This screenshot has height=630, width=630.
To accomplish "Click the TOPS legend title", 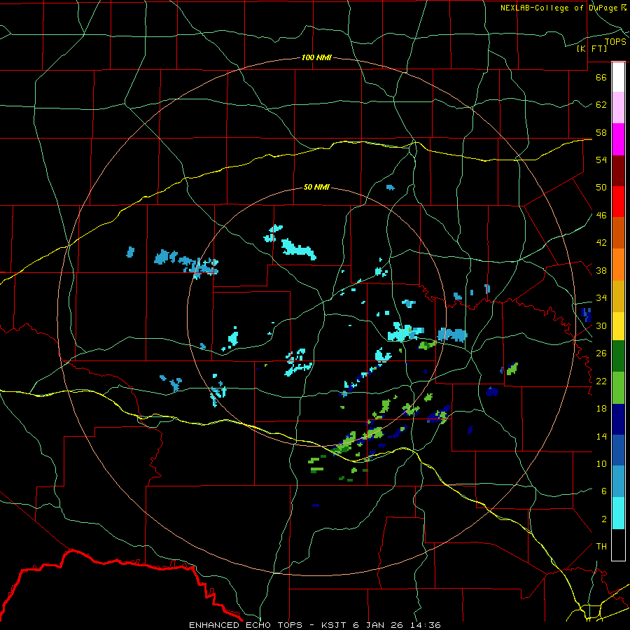I will click(x=615, y=42).
